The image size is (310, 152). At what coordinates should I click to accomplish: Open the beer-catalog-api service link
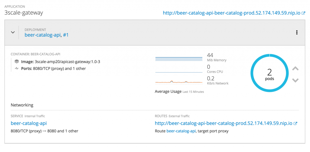[x=29, y=123]
